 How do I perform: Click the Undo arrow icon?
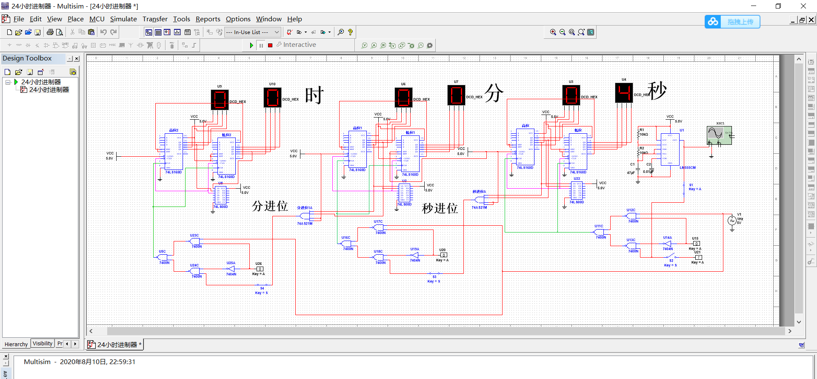click(x=103, y=32)
